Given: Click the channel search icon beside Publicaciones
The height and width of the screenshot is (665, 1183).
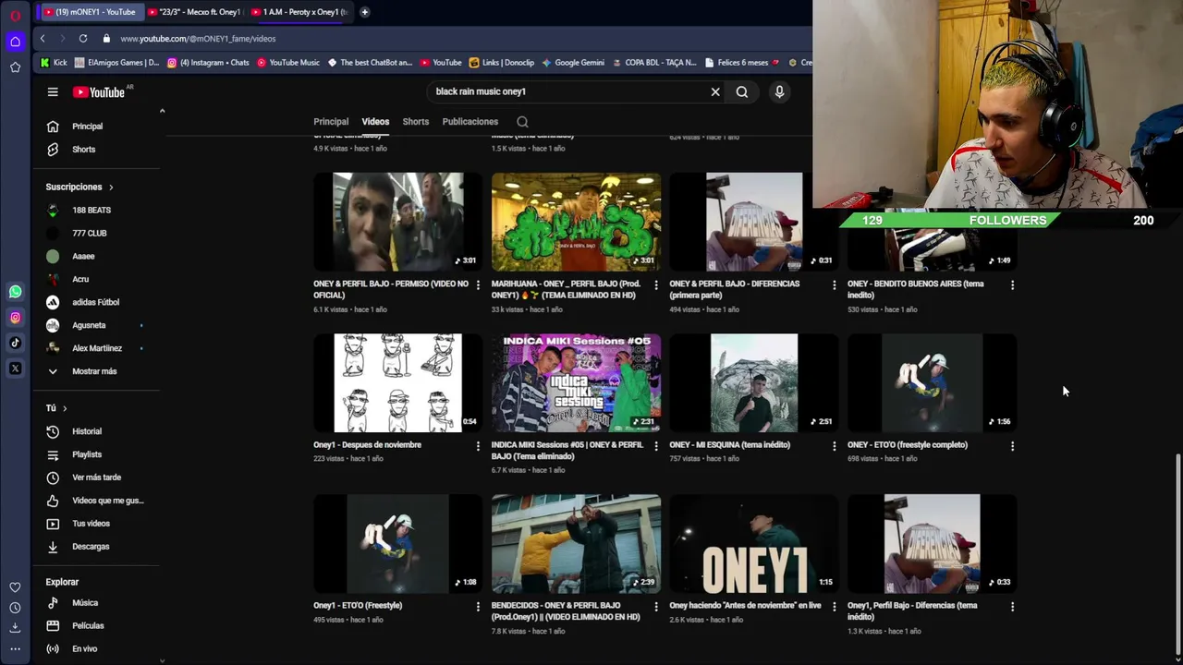Looking at the screenshot, I should click(x=522, y=122).
